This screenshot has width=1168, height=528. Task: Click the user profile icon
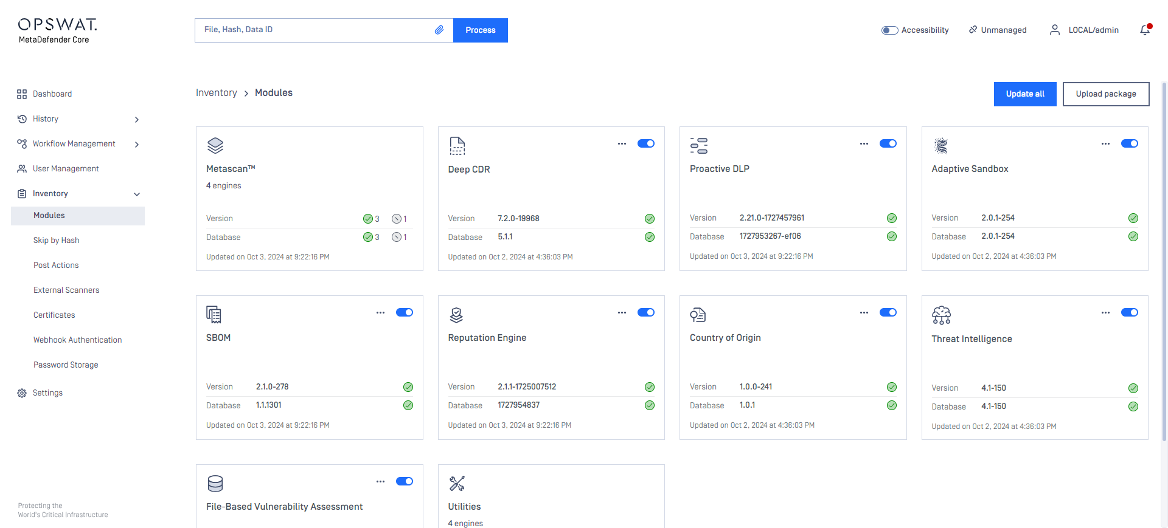(1055, 30)
